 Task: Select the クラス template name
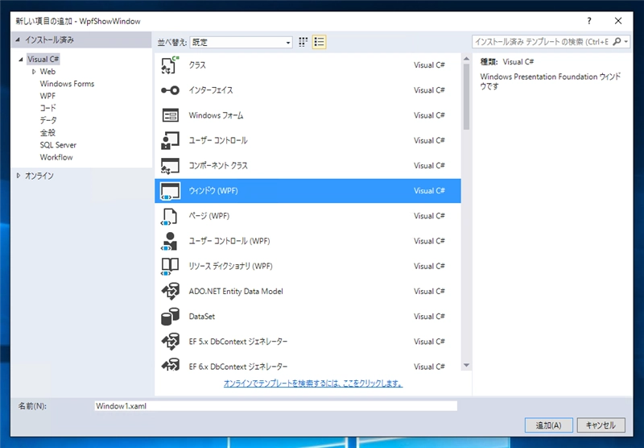[197, 65]
